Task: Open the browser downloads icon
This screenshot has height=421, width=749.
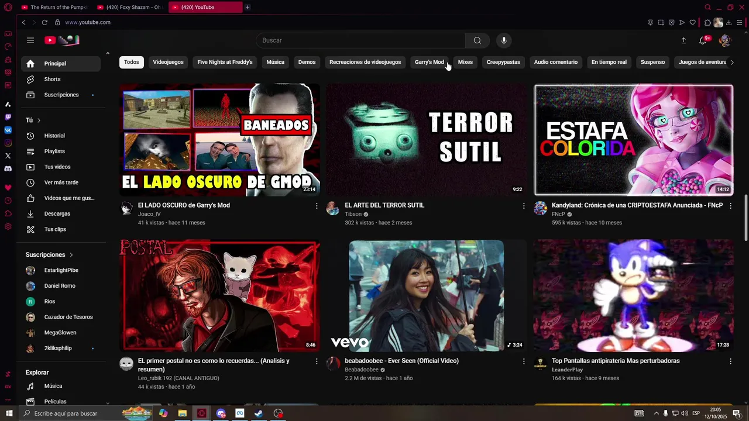Action: point(729,22)
